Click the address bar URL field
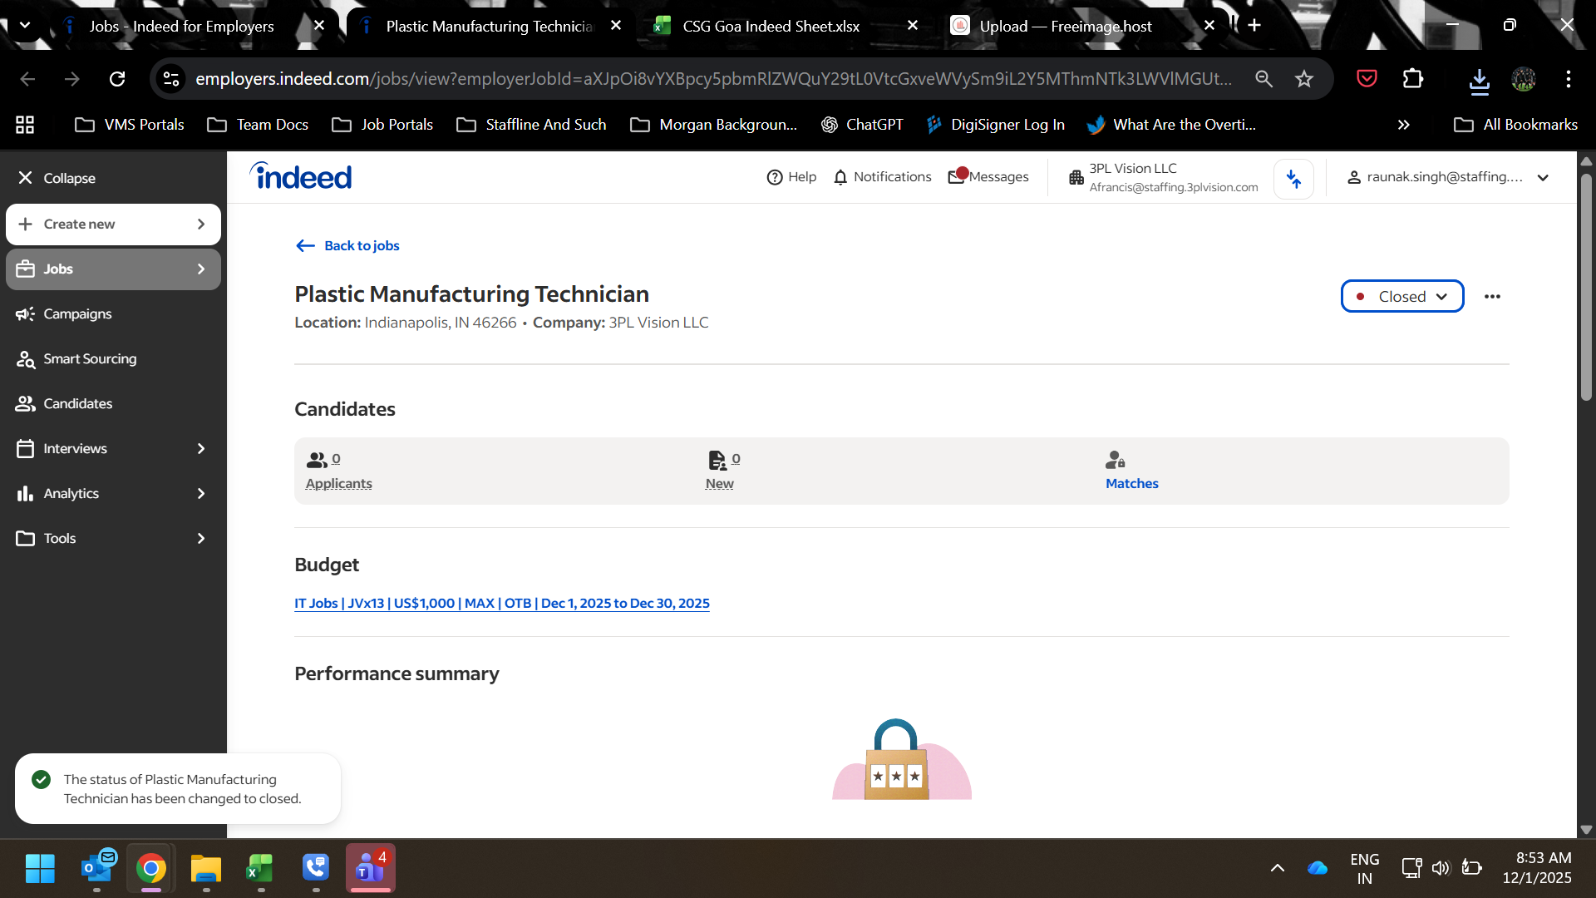Screen dimensions: 1596x898 pyautogui.click(x=713, y=79)
